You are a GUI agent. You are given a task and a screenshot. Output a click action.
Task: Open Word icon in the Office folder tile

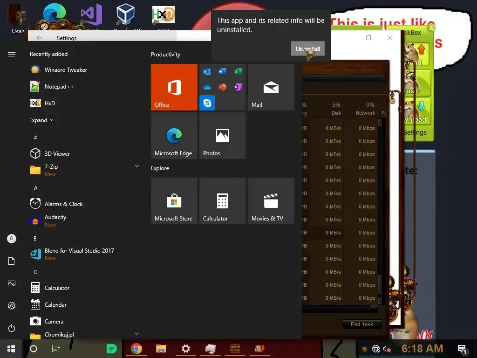pos(222,71)
